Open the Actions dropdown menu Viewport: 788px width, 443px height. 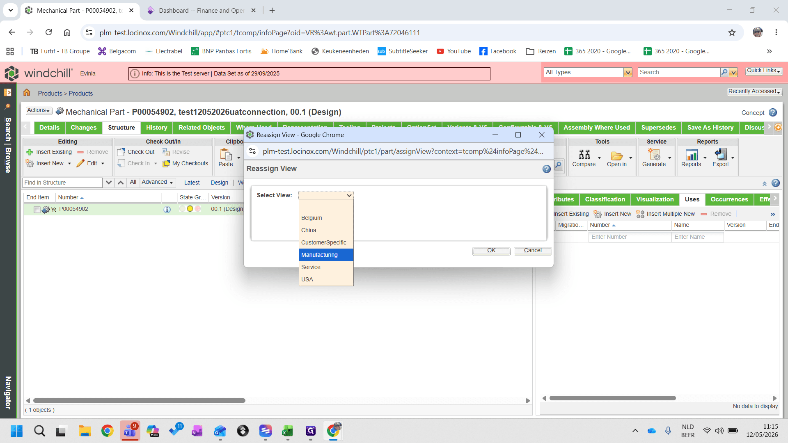39,110
